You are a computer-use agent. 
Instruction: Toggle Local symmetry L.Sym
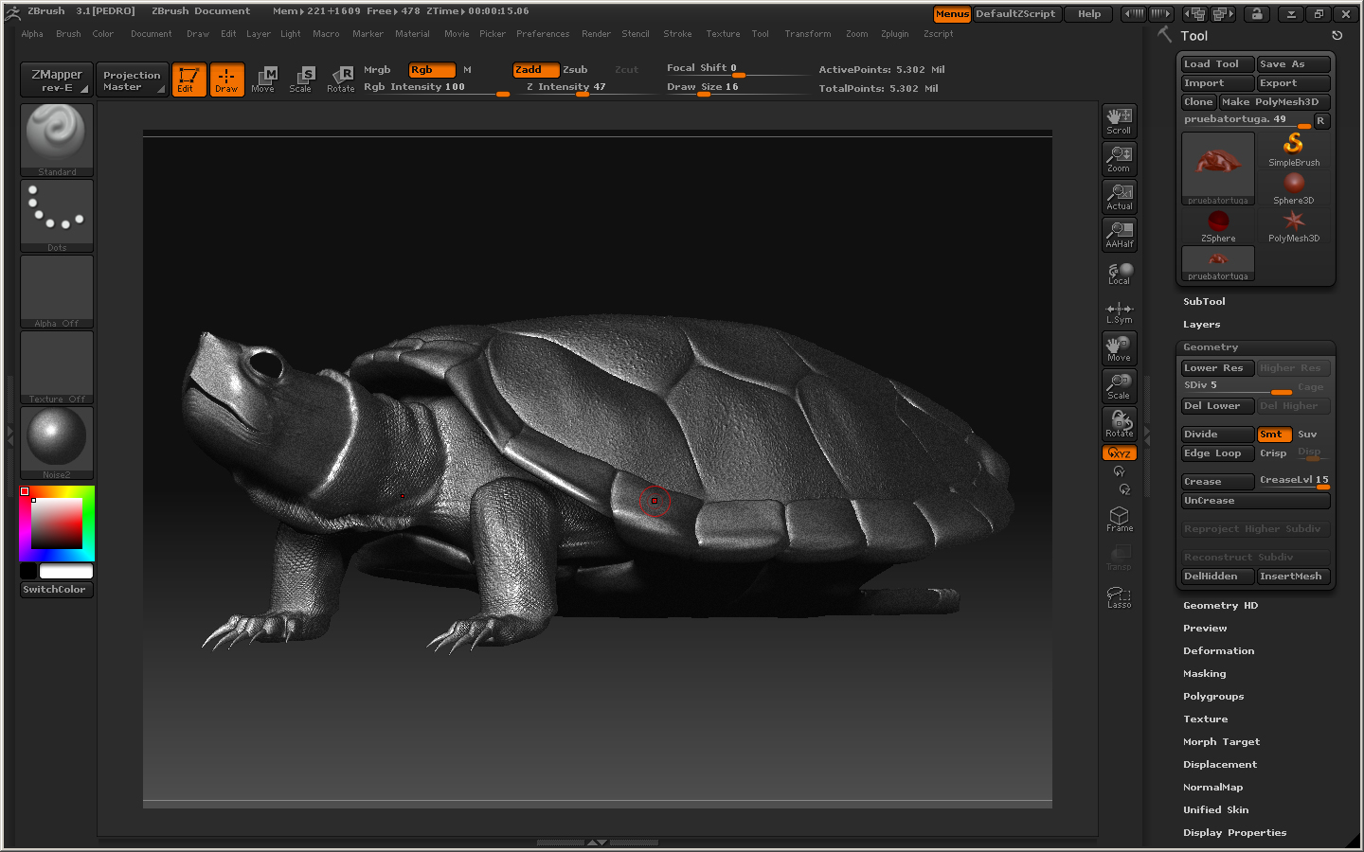click(x=1119, y=312)
